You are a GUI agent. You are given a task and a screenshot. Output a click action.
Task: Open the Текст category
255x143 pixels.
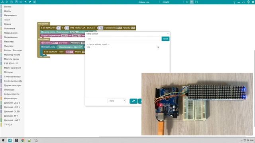(x=7, y=20)
